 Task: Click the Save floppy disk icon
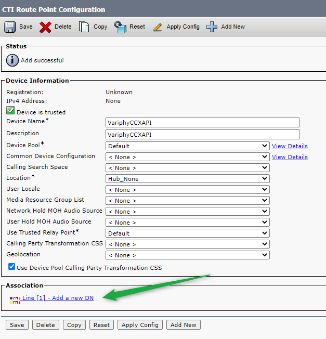pyautogui.click(x=10, y=27)
